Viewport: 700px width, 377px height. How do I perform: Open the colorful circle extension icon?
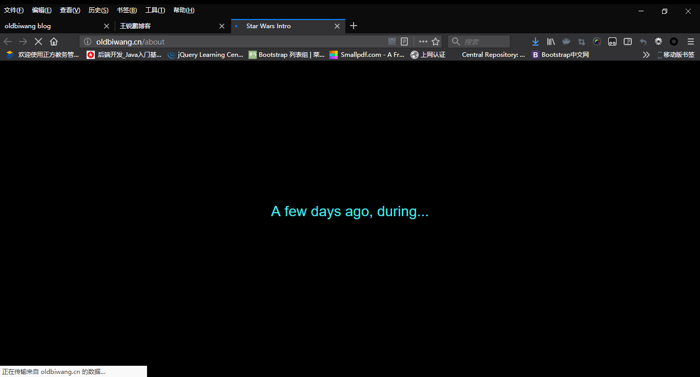click(597, 41)
